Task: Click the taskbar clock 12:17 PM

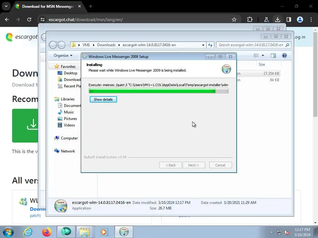Action: point(302,230)
